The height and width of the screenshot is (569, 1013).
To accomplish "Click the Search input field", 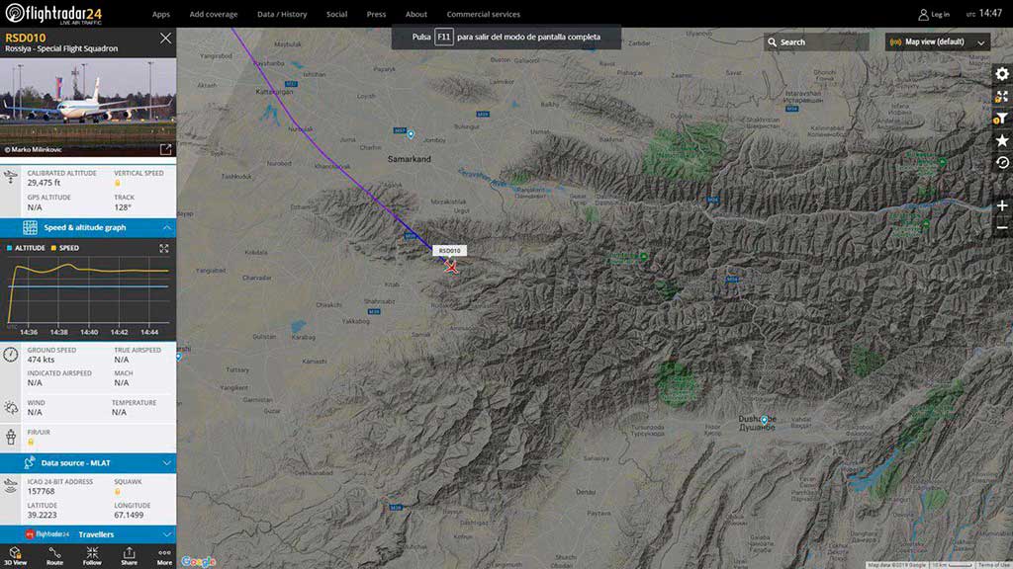I will pyautogui.click(x=816, y=41).
